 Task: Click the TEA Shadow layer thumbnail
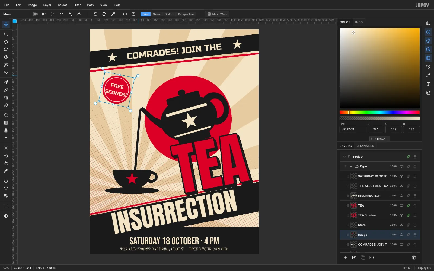[x=354, y=215]
